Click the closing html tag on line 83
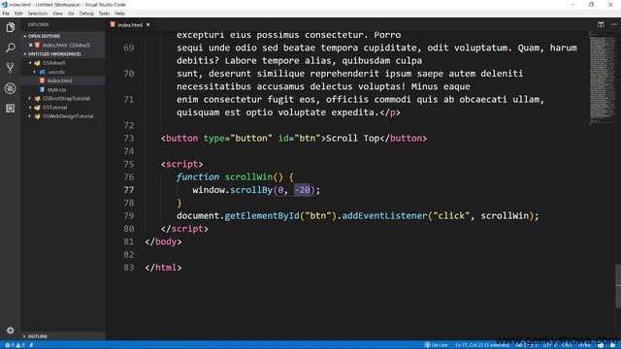Screen dimensions: 621x349 coord(163,268)
